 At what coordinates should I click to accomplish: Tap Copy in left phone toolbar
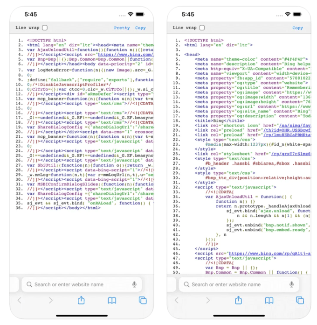(x=140, y=28)
